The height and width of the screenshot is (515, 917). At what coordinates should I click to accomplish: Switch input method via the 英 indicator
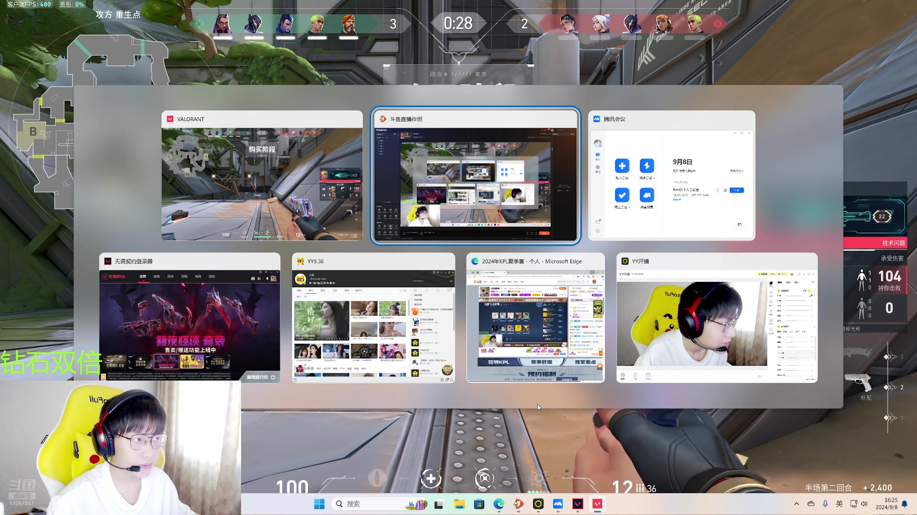[x=840, y=504]
